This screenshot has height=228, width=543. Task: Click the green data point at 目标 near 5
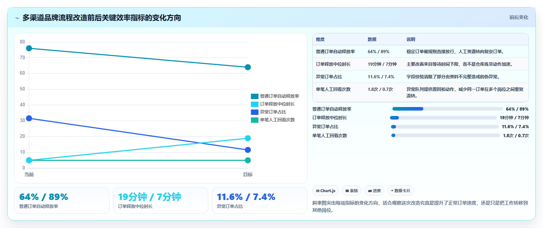coord(248,160)
